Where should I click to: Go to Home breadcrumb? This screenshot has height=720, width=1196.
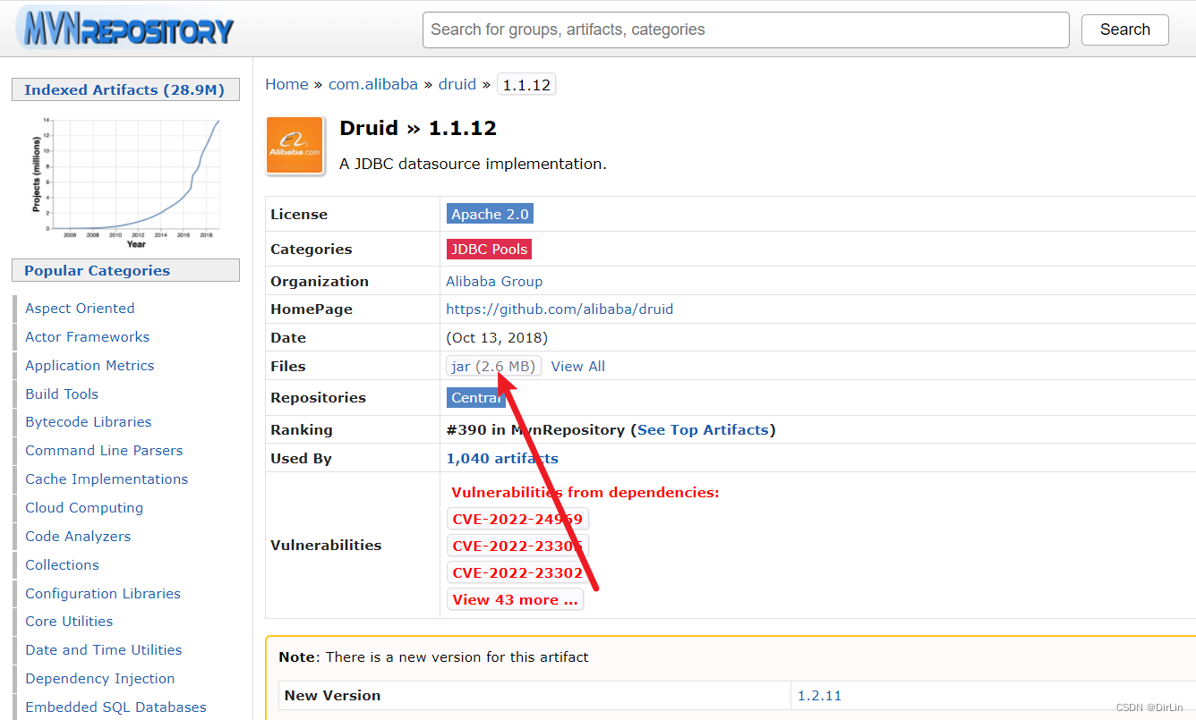(x=286, y=84)
